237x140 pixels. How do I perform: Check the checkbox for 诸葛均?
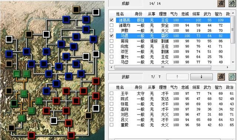pos(111,25)
